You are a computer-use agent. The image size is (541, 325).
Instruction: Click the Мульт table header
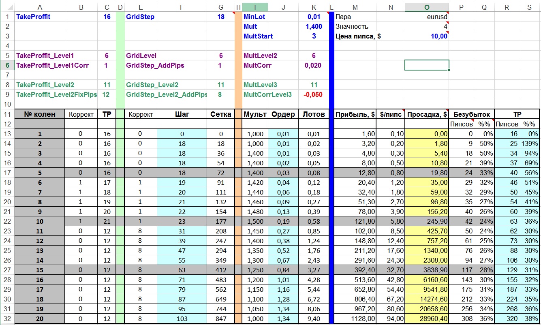pyautogui.click(x=255, y=114)
